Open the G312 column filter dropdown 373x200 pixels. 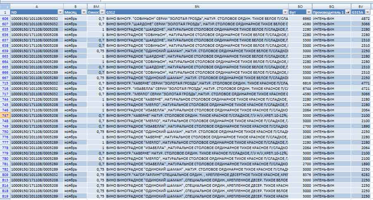tap(285, 13)
